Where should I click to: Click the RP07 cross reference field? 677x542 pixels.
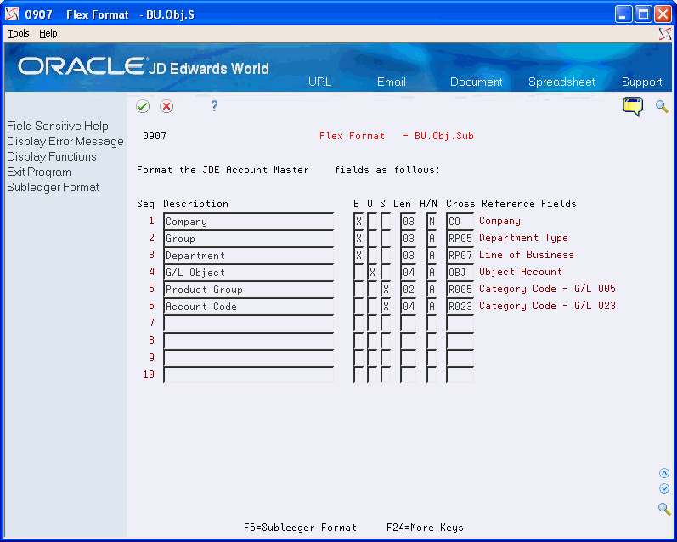(x=460, y=255)
